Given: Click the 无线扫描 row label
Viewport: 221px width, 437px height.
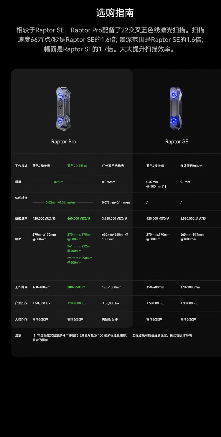Looking at the screenshot, I should click(x=21, y=319).
